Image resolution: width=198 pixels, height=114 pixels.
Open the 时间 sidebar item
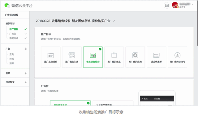pyautogui.click(x=12, y=59)
